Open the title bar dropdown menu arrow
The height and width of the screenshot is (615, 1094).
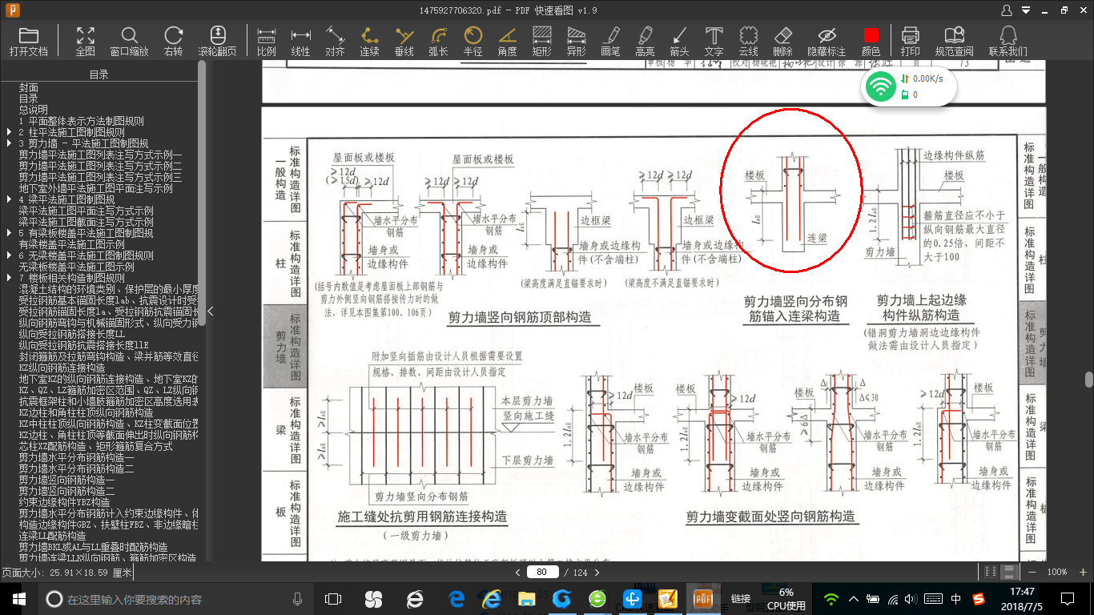[x=1024, y=10]
